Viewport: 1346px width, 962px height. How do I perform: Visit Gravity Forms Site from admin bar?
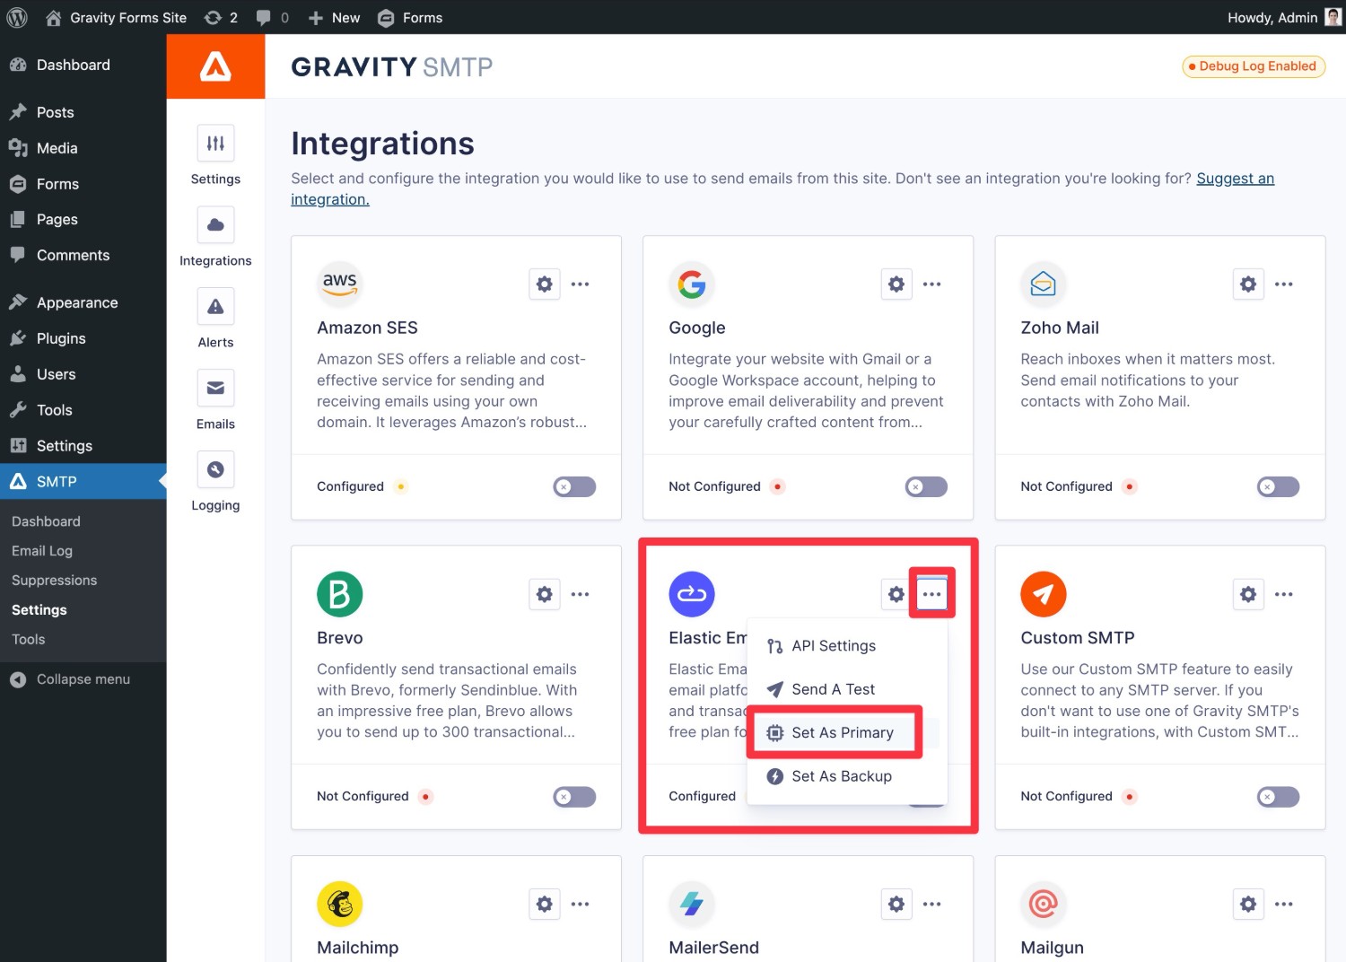tap(116, 17)
